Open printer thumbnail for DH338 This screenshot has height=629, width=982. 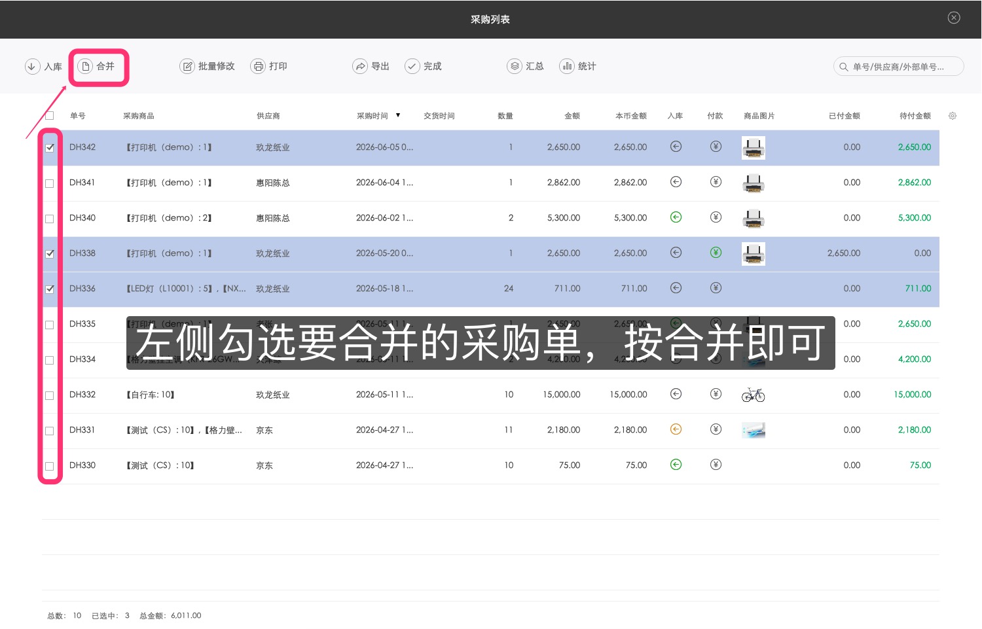[x=754, y=254]
